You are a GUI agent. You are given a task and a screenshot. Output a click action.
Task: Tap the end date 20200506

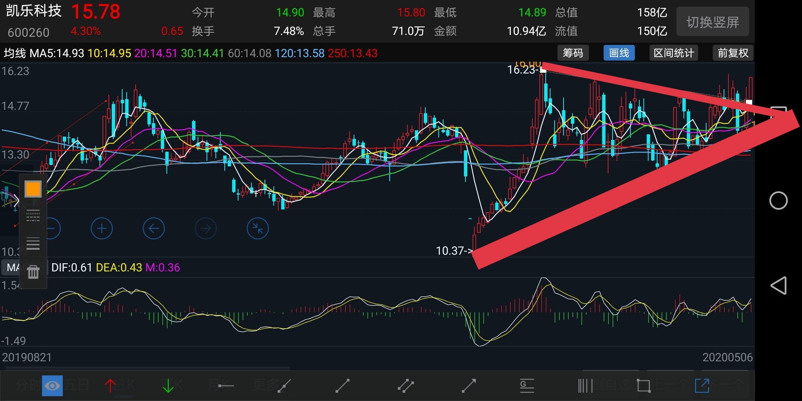[x=727, y=357]
